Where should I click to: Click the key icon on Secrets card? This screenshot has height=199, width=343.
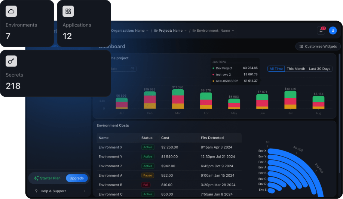click(11, 61)
